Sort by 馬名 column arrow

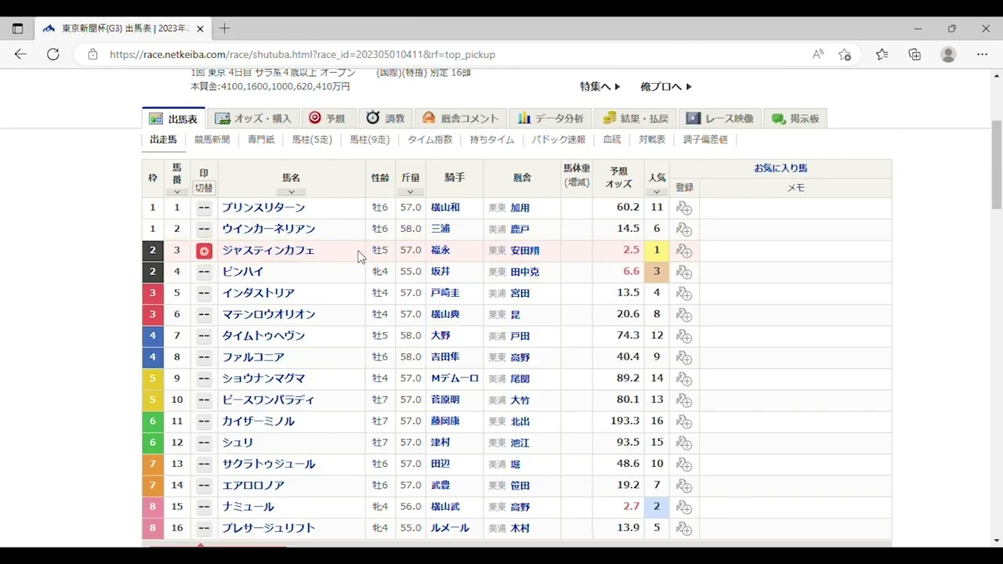tap(291, 192)
